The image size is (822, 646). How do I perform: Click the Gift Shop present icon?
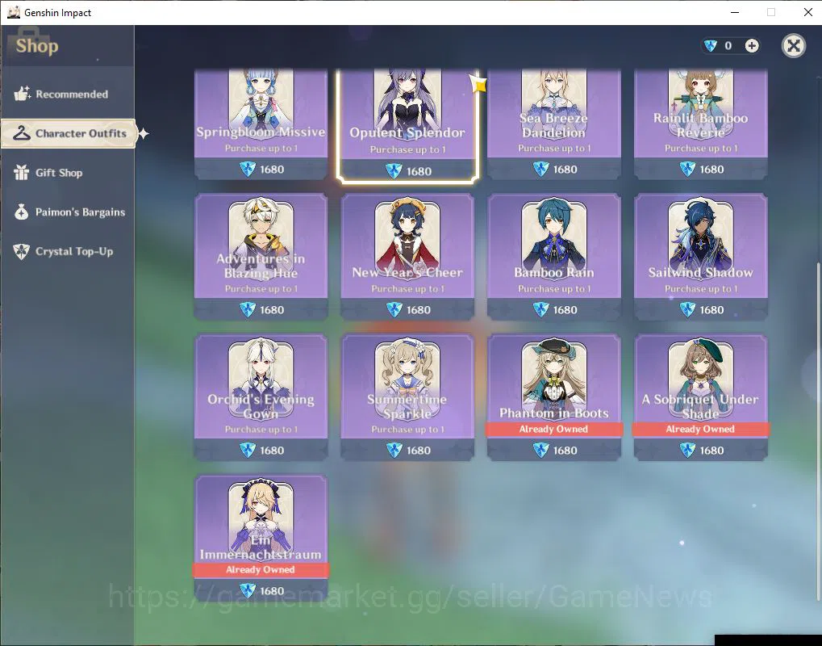(x=22, y=172)
